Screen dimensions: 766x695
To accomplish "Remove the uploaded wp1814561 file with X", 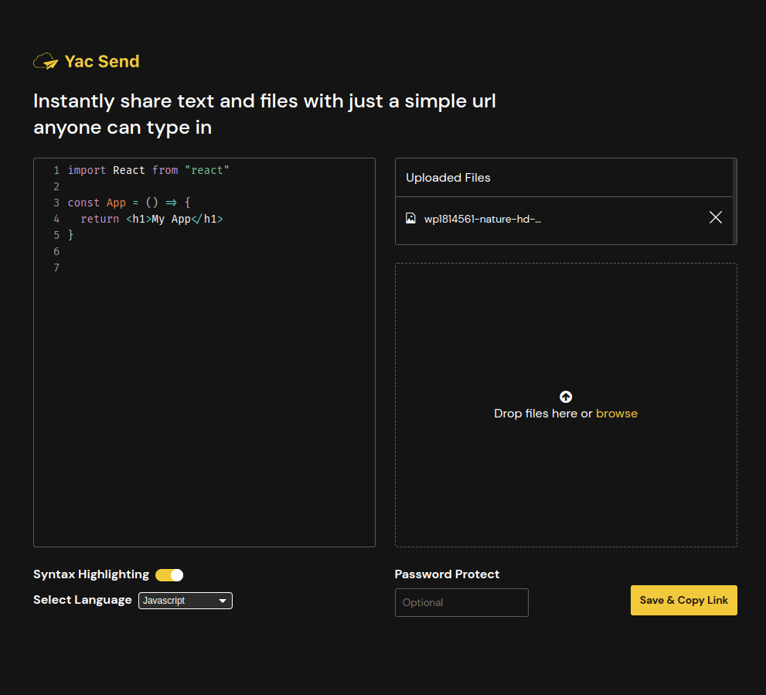I will pyautogui.click(x=715, y=217).
